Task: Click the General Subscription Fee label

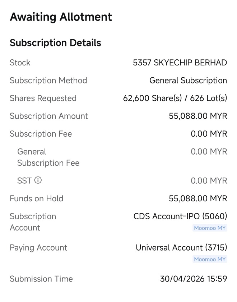Action: click(x=48, y=157)
